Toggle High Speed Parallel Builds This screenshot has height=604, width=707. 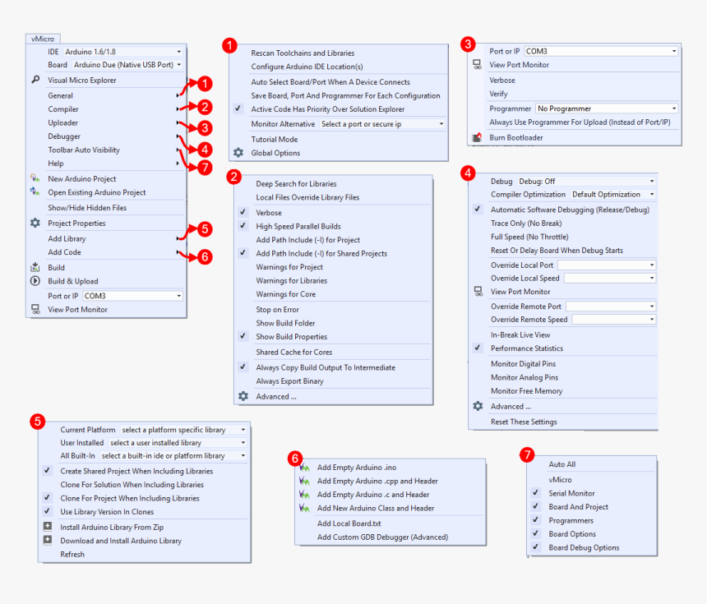[x=243, y=225]
